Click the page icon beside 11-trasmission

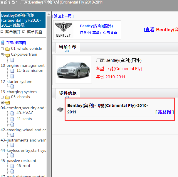point(12,71)
